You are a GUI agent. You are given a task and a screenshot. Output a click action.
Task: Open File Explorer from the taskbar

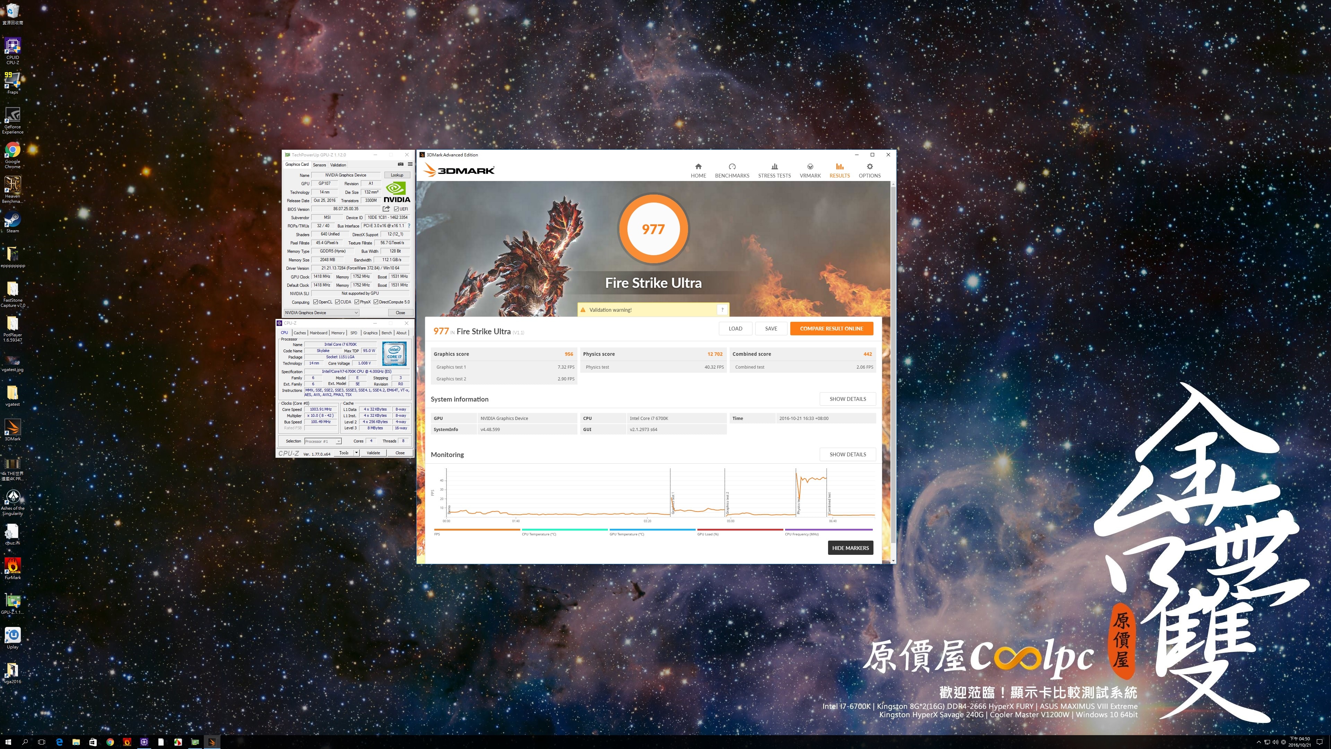click(x=76, y=742)
